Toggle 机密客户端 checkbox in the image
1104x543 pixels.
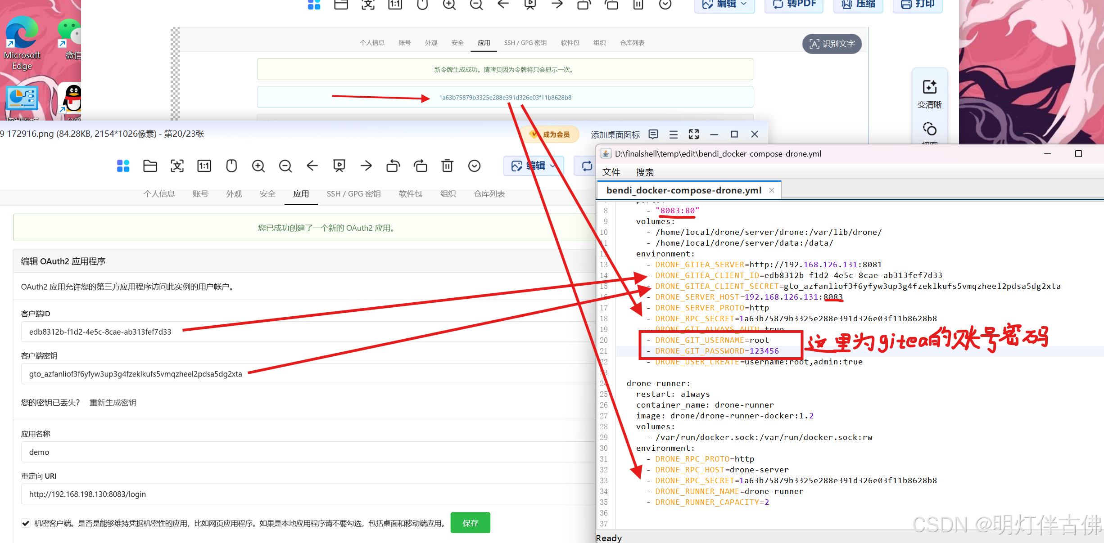[x=26, y=523]
